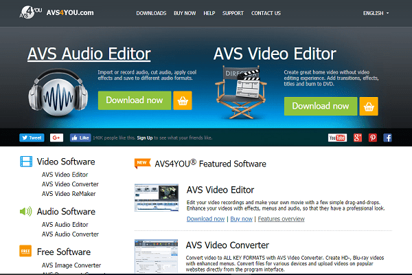Open AVS Video Converter in the sidebar
This screenshot has width=412, height=275.
[70, 184]
